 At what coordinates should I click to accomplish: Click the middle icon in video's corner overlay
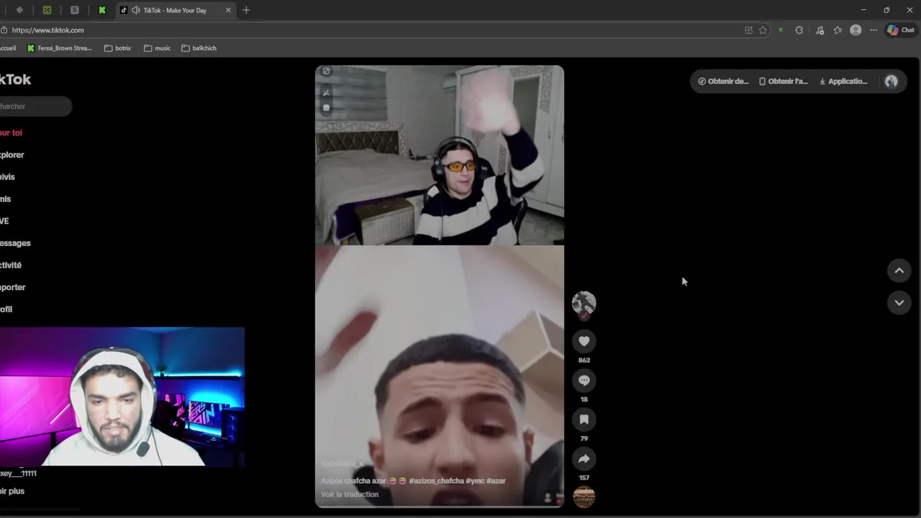click(x=326, y=92)
